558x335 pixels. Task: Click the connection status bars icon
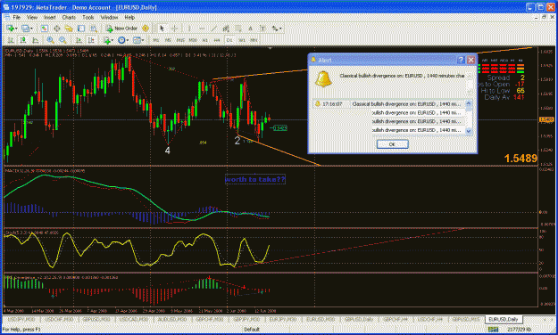pyautogui.click(x=493, y=330)
